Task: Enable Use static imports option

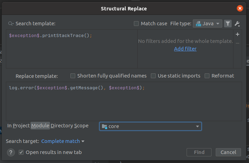Action: click(x=153, y=76)
